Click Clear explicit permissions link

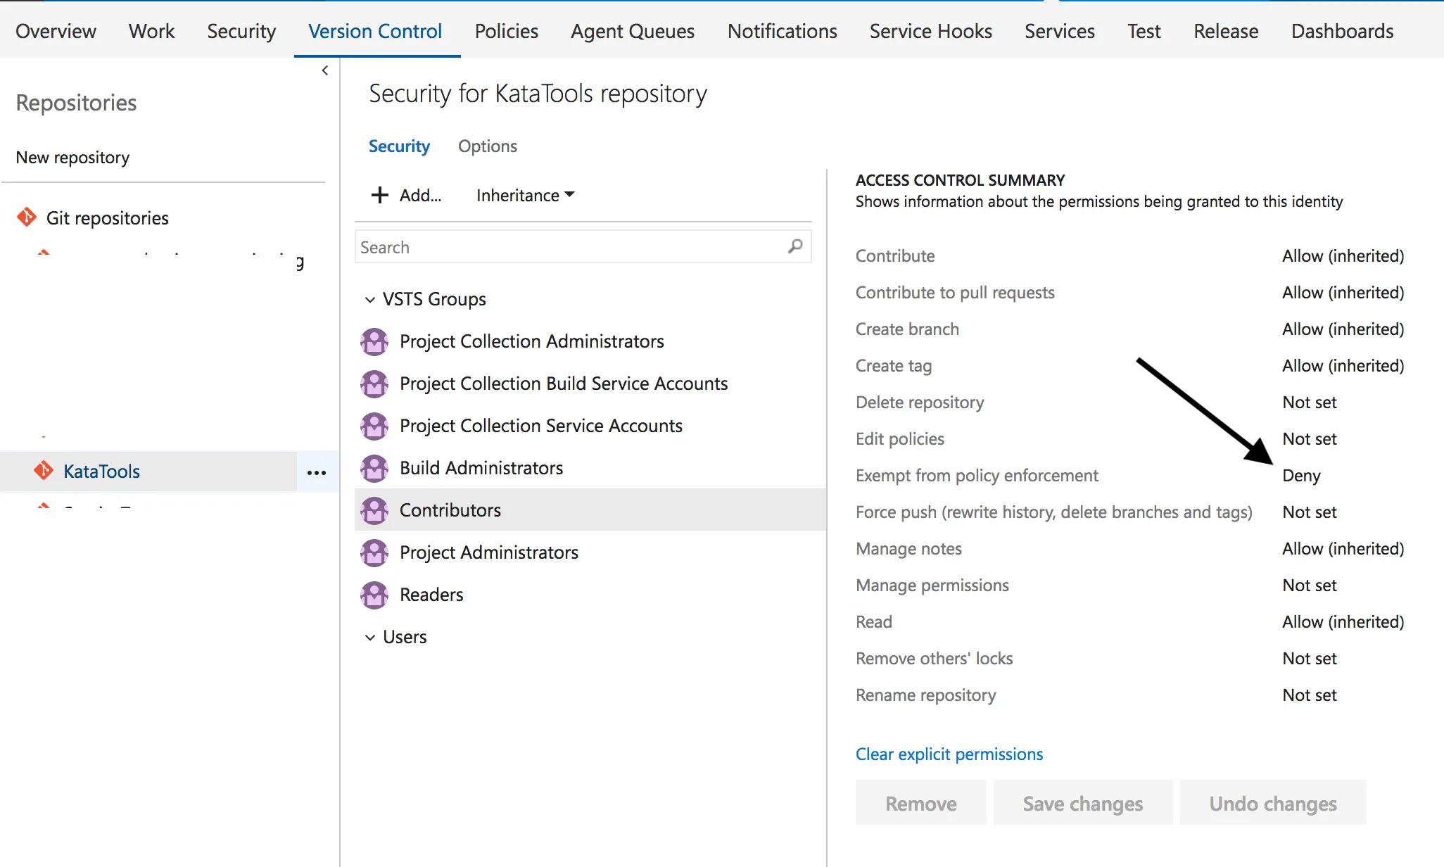point(949,754)
